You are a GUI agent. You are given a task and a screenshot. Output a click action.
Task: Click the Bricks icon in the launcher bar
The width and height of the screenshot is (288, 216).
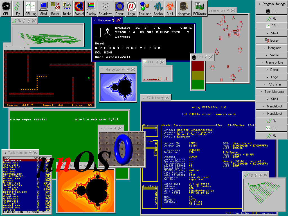point(67,8)
